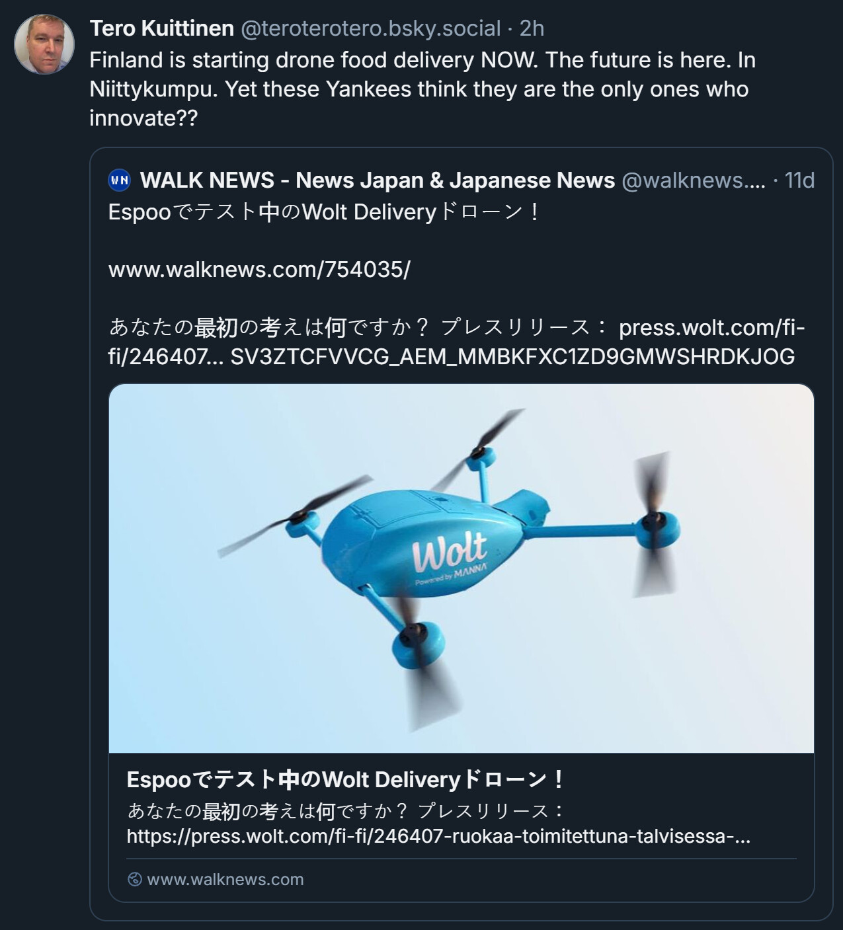Click the globe icon beside www.walknews.com
Screen dimensions: 843x930
pos(135,879)
